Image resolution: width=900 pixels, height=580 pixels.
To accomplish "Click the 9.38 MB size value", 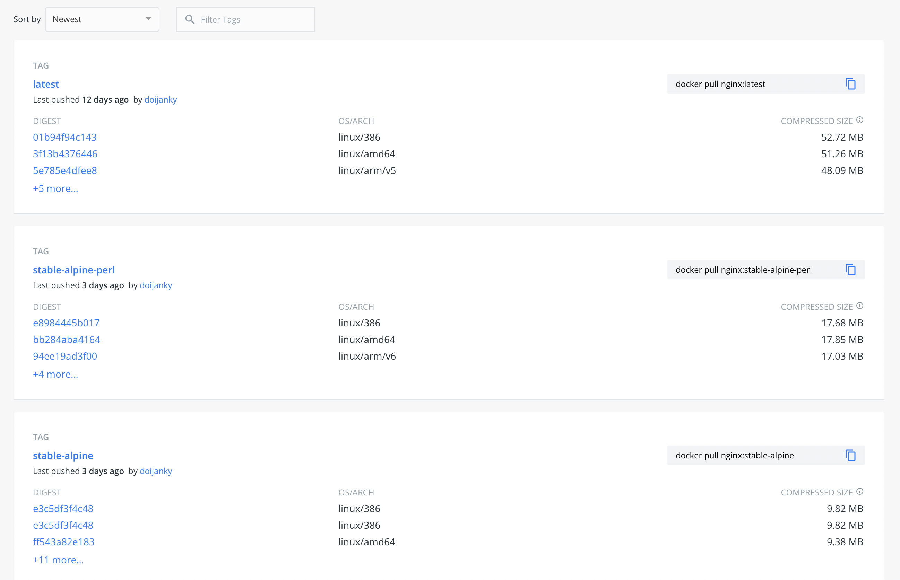I will (x=845, y=542).
